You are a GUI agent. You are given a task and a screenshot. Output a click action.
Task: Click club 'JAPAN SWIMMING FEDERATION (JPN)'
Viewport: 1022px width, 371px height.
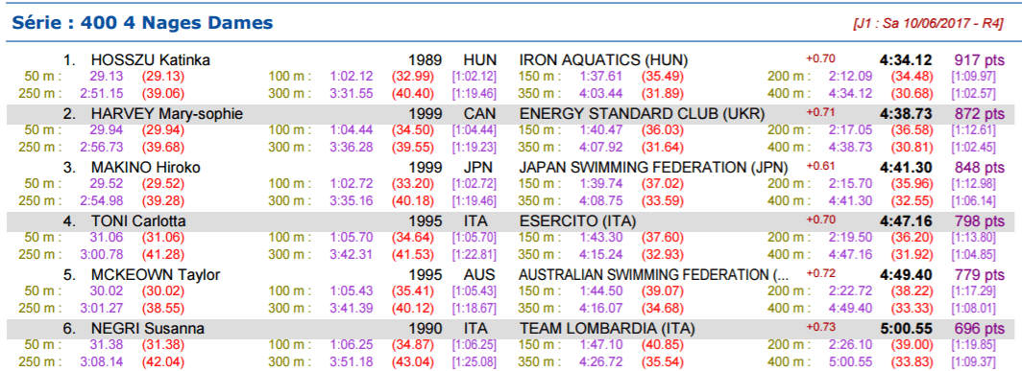coord(654,167)
